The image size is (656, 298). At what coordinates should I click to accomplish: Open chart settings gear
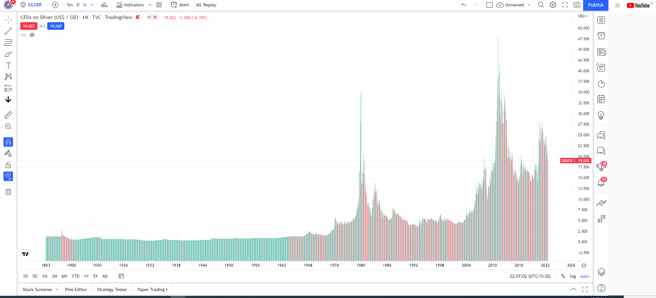click(x=553, y=5)
